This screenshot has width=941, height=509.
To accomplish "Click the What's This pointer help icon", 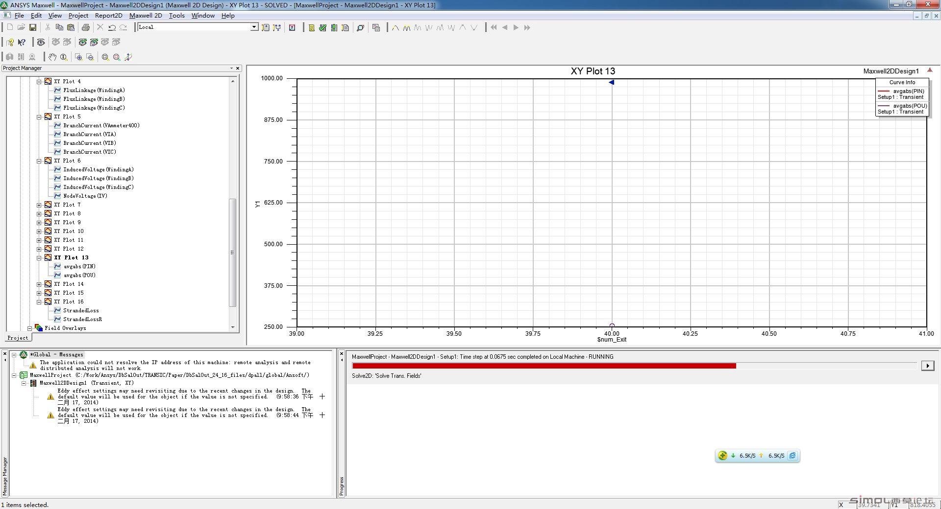I will [x=22, y=42].
